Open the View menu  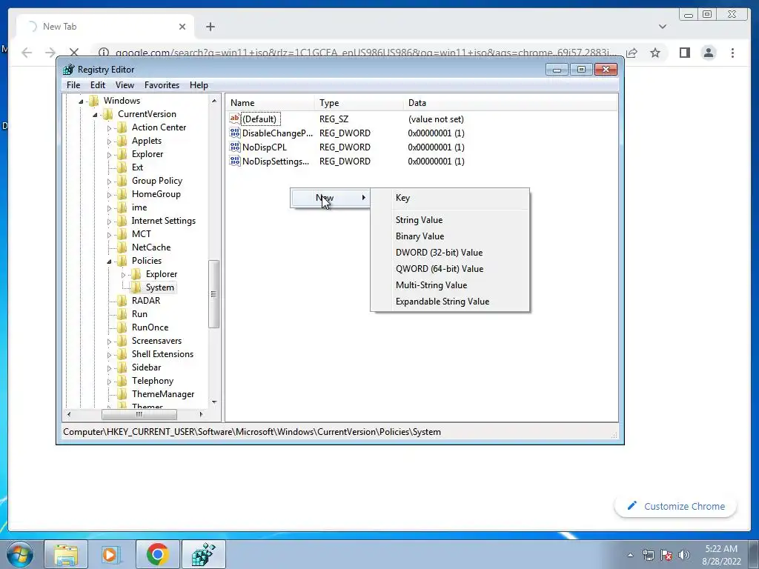coord(125,84)
